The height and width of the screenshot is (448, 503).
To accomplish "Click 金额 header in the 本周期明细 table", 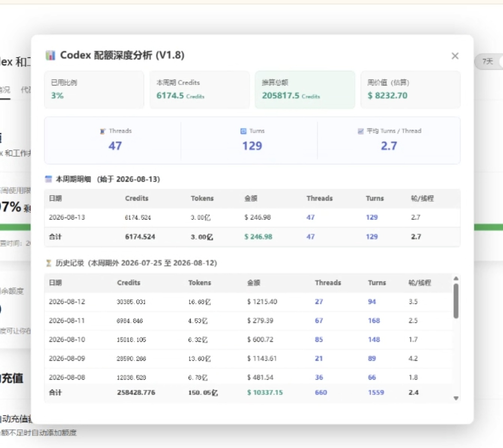I will [x=251, y=198].
